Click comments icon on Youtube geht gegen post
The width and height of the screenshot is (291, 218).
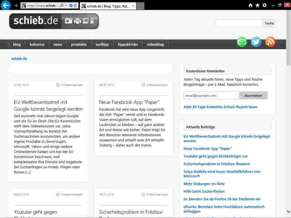[58, 194]
